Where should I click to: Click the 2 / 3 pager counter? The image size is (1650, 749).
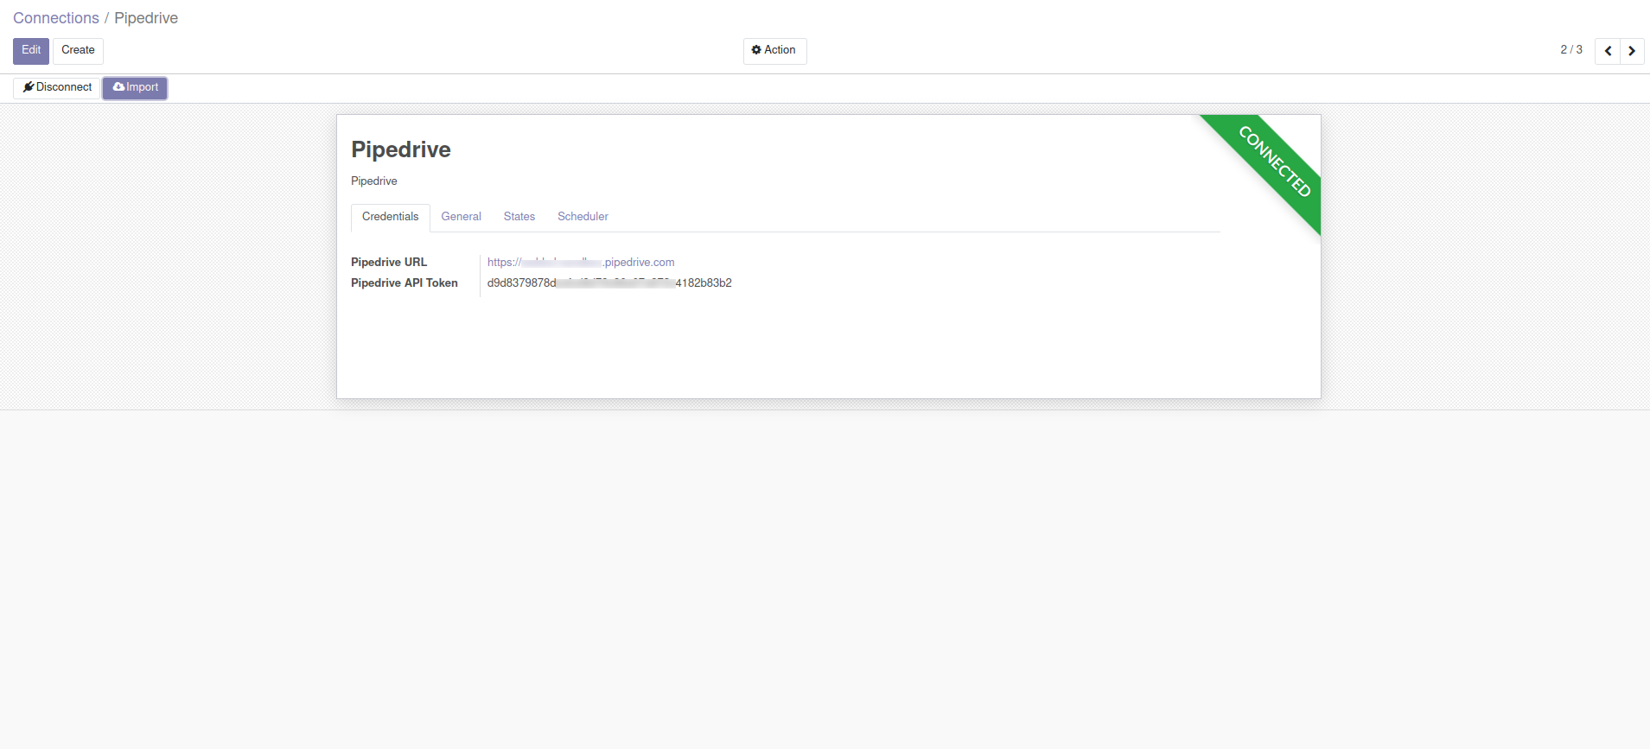pos(1570,50)
